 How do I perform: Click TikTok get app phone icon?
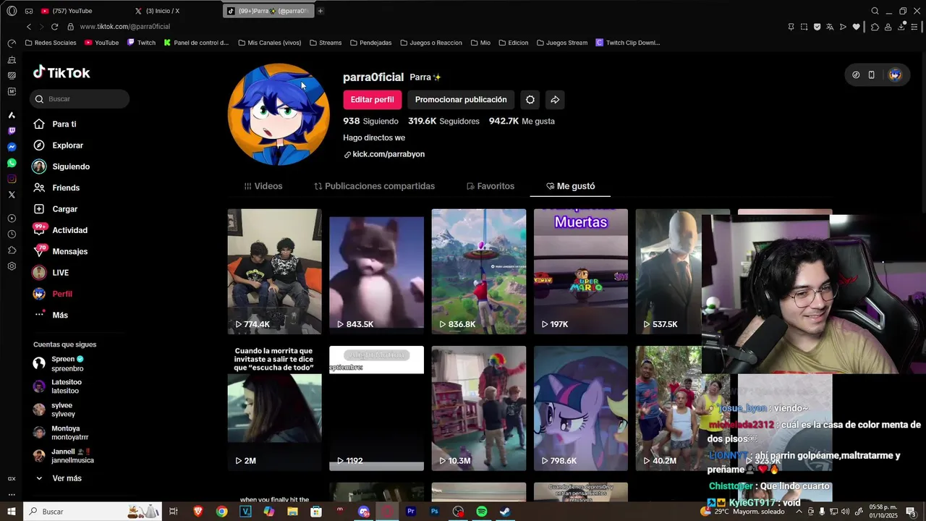click(x=871, y=75)
